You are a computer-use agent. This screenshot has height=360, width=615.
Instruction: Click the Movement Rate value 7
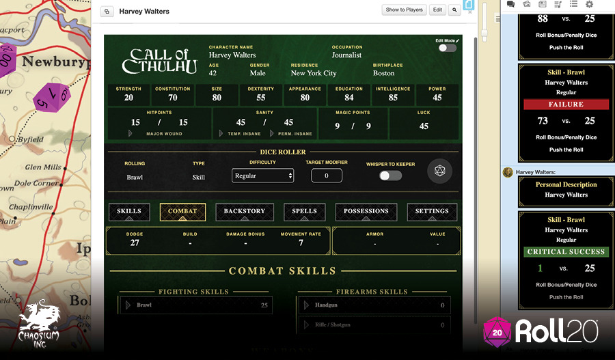coord(301,243)
